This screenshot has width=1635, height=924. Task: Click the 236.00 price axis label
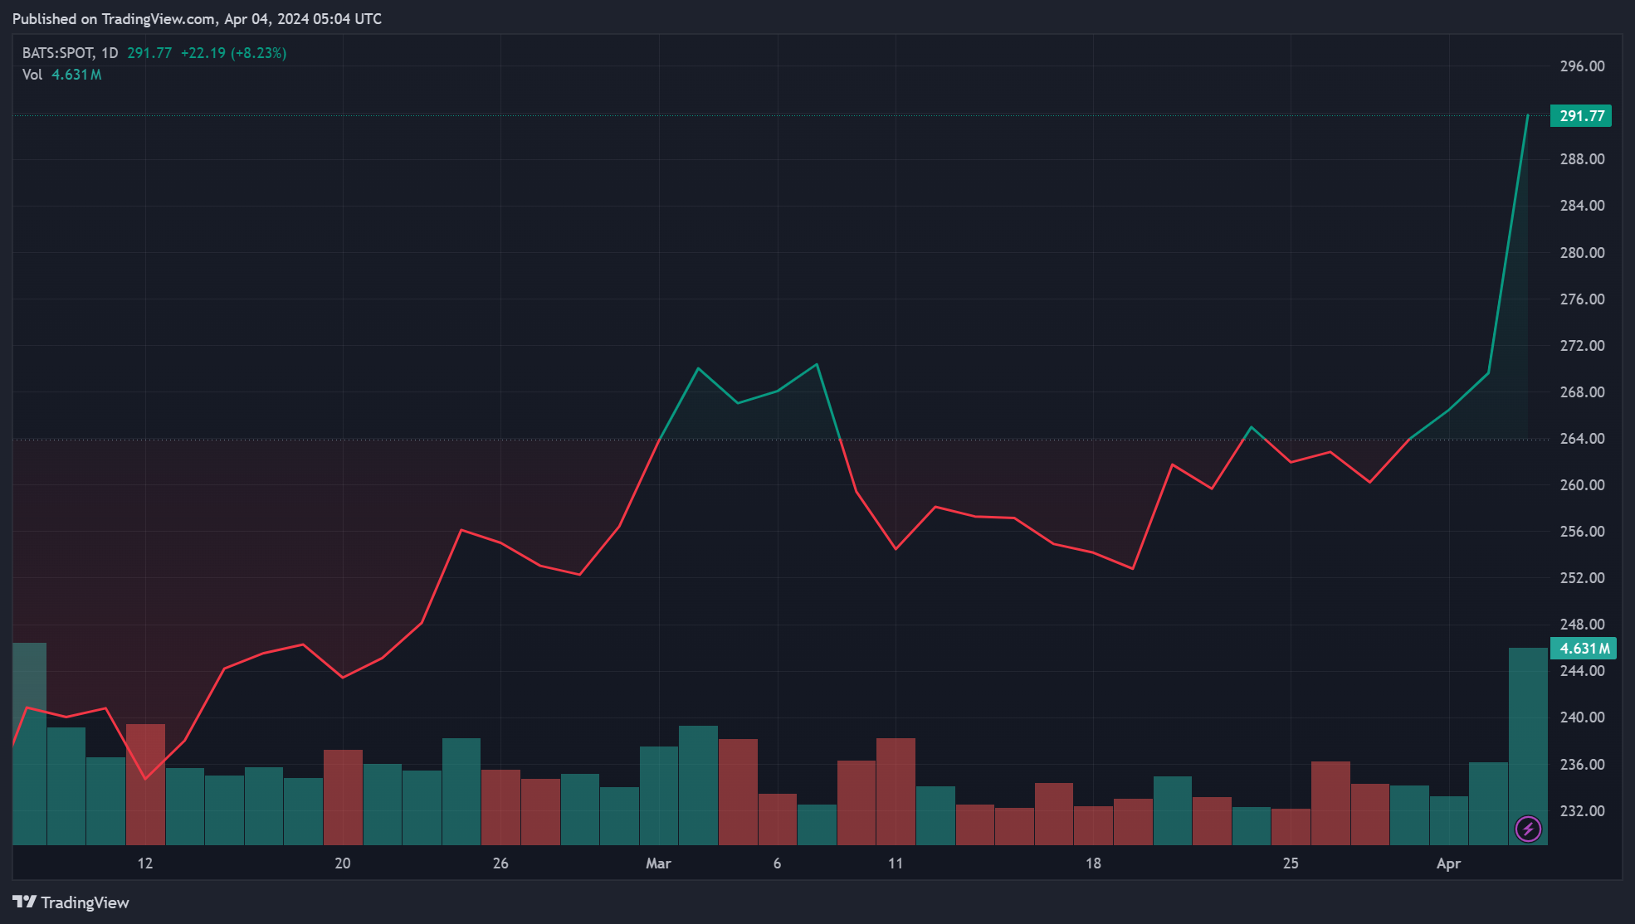coord(1582,765)
